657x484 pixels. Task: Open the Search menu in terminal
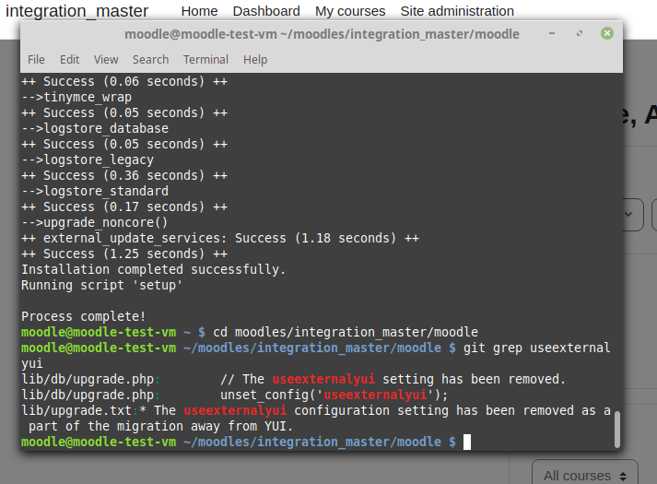151,60
